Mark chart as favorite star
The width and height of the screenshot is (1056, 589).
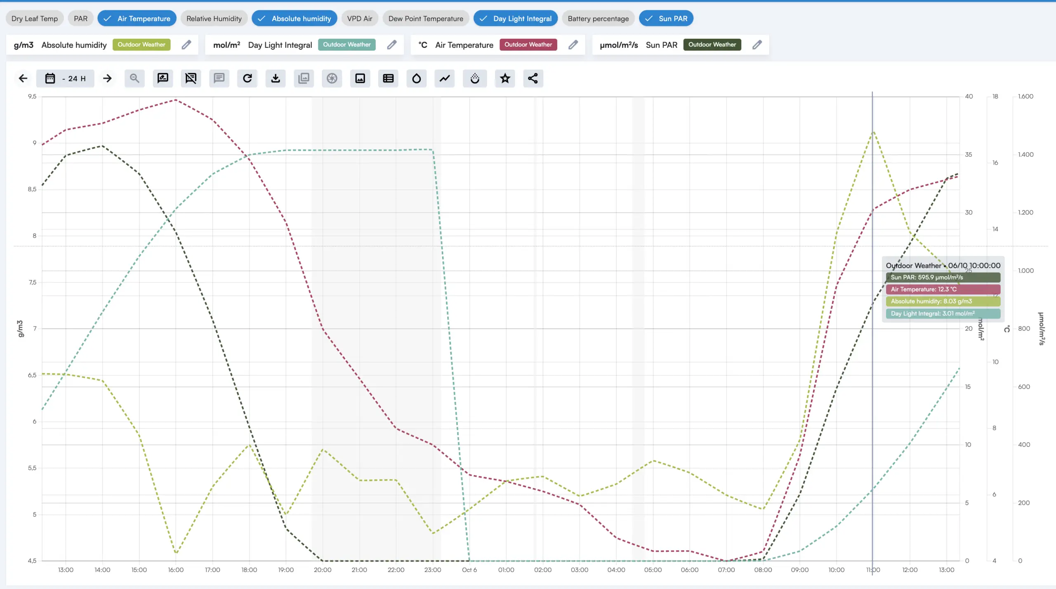pyautogui.click(x=505, y=78)
